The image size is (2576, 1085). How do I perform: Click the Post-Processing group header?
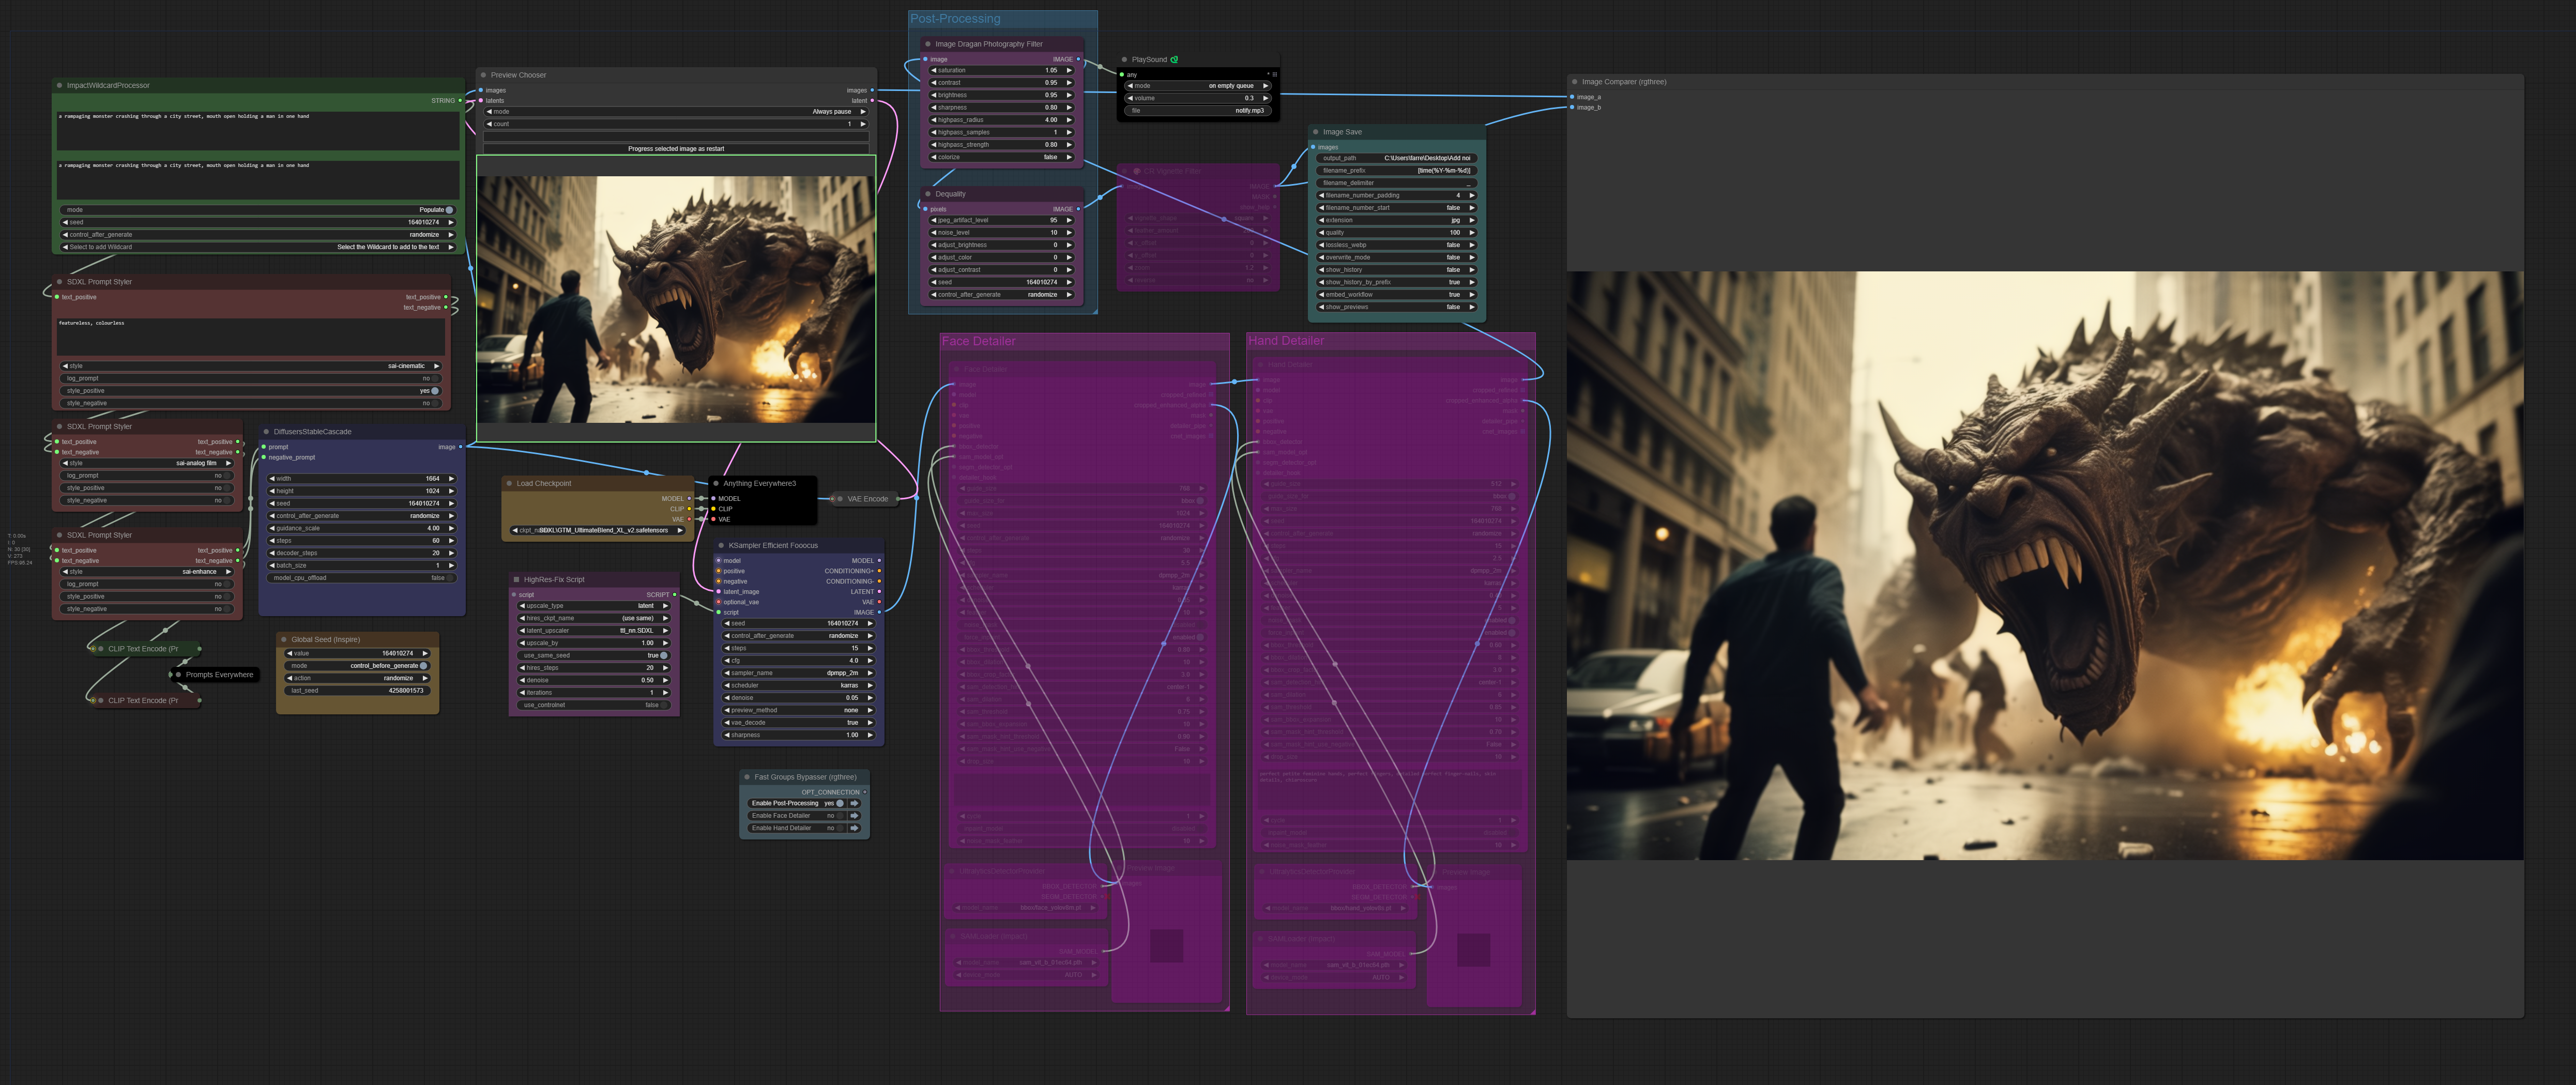click(x=955, y=19)
